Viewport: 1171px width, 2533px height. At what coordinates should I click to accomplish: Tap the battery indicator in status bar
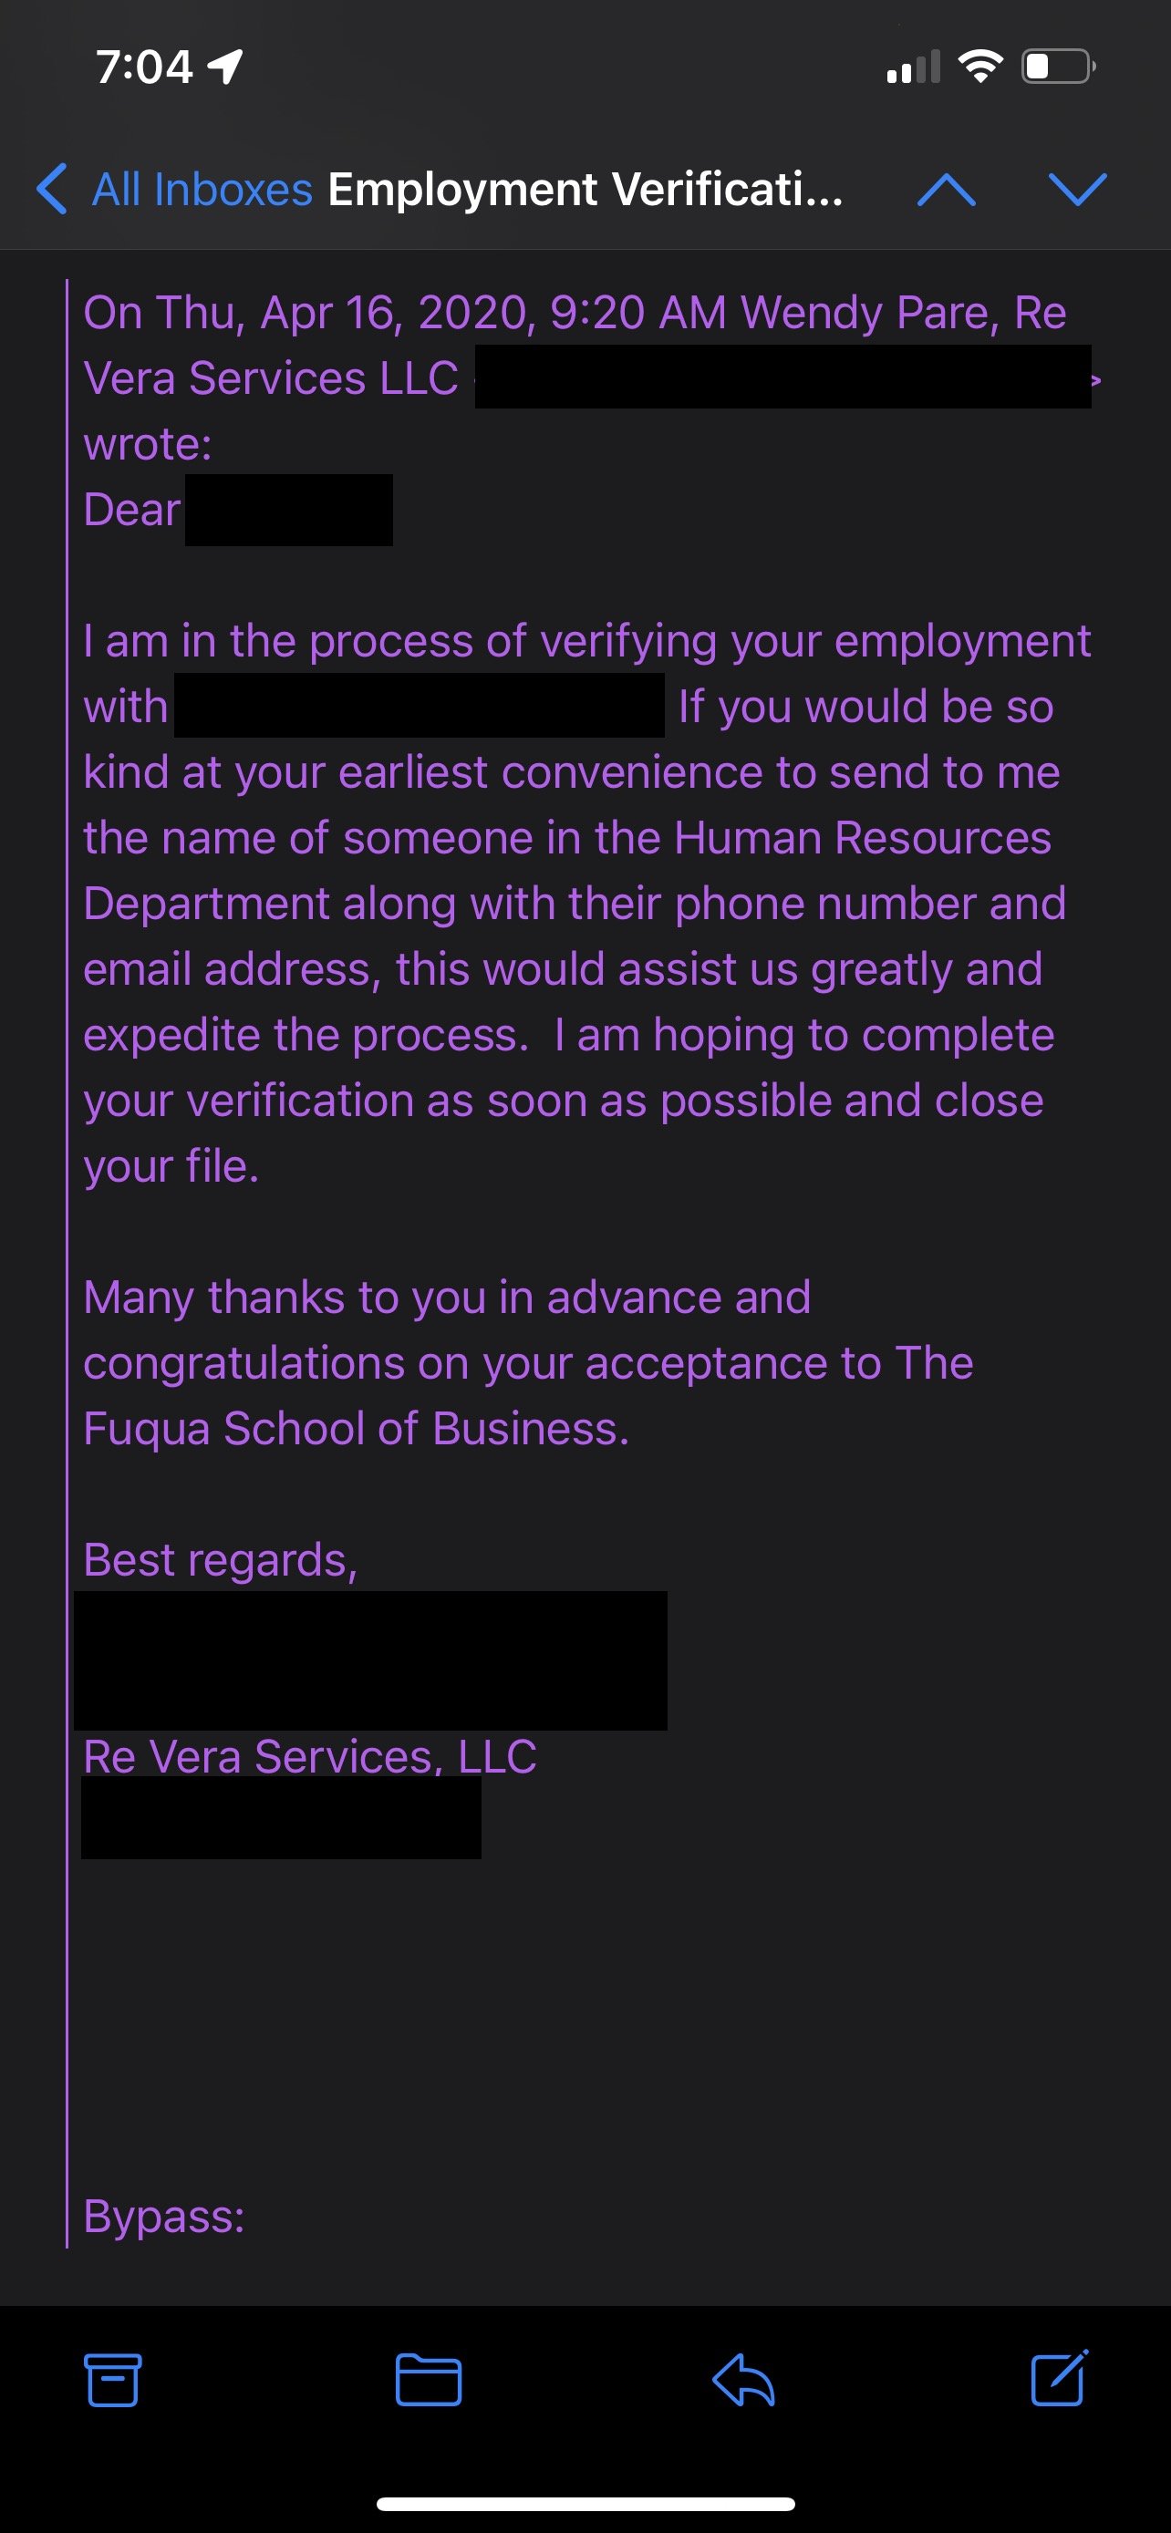click(x=1058, y=67)
